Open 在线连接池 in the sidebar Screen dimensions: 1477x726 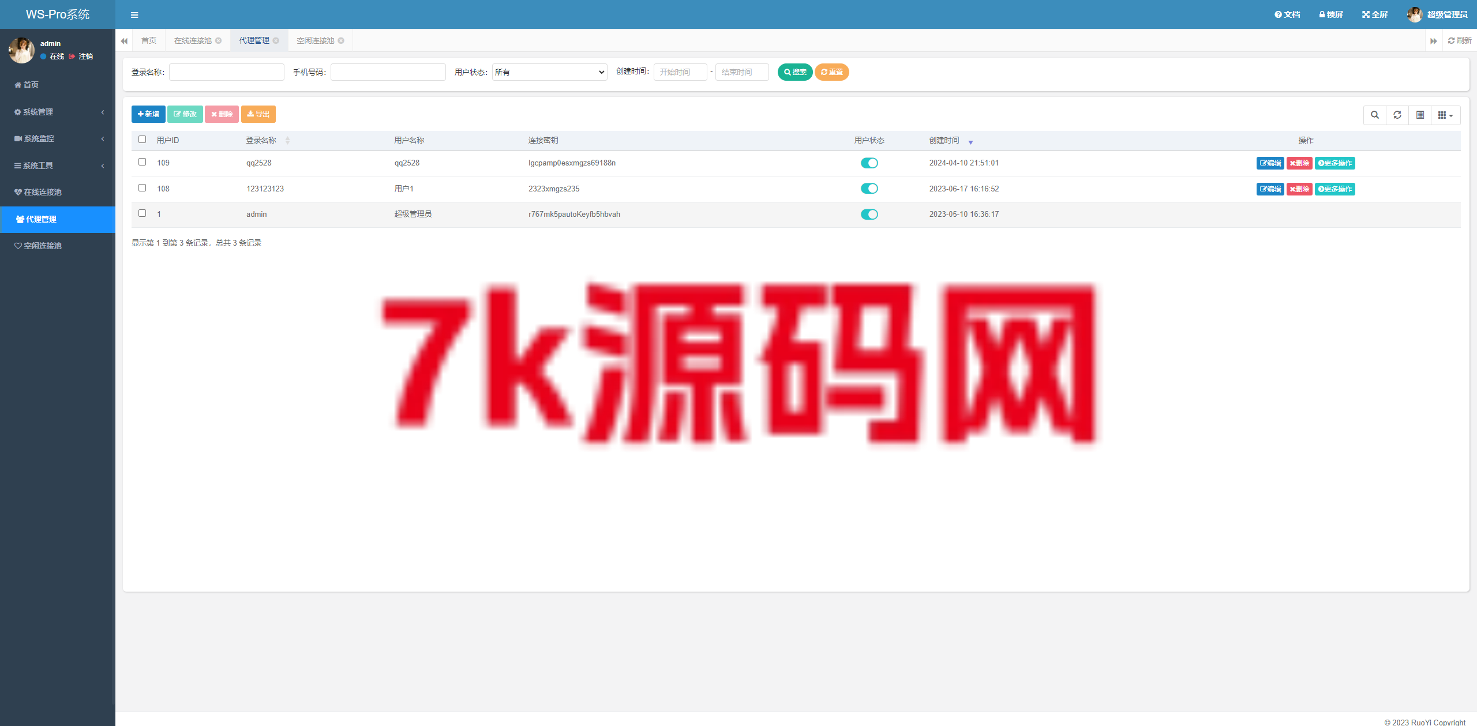[x=58, y=192]
